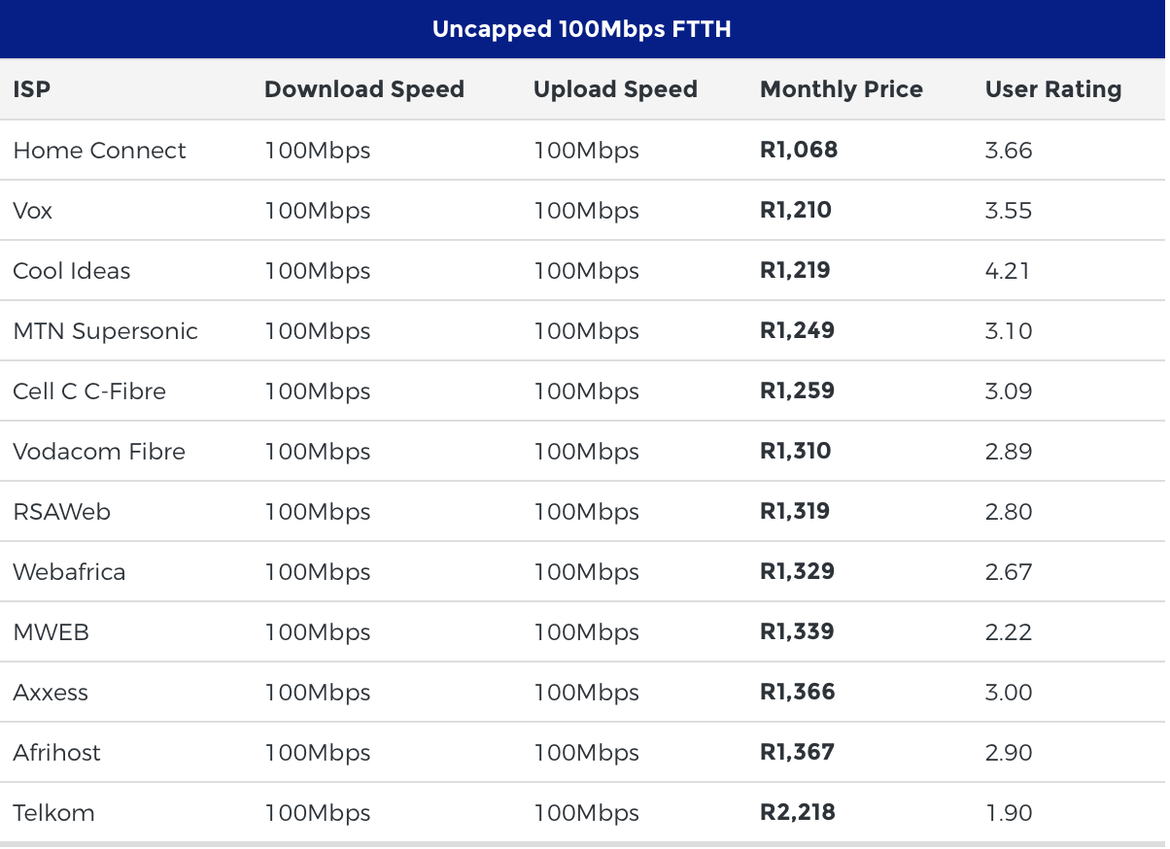Screen dimensions: 1170x849
Task: Click the MTN Supersonic row name
Action: click(105, 331)
